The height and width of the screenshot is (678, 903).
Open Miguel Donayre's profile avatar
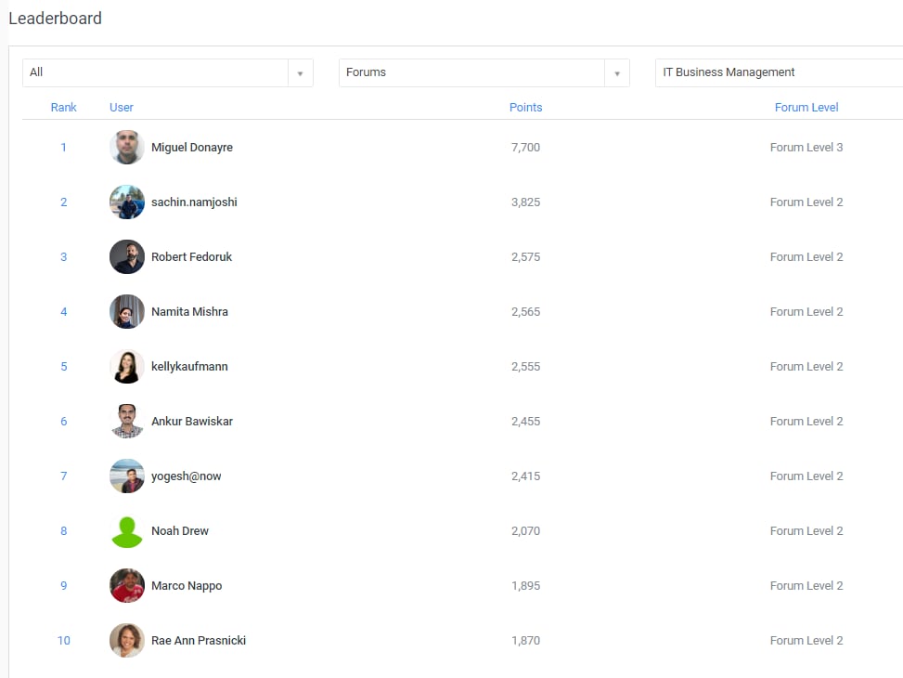(126, 147)
